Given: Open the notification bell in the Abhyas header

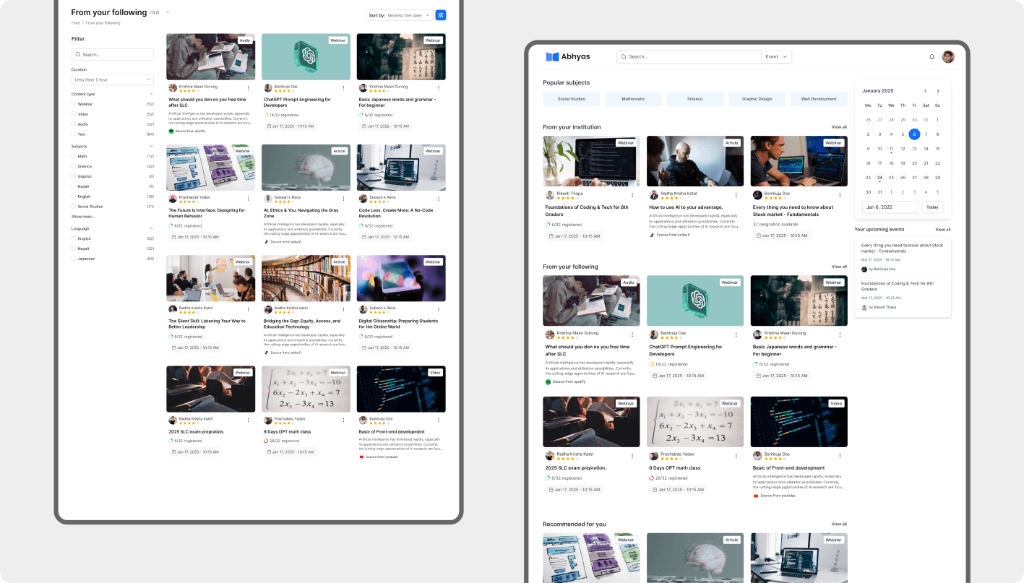Looking at the screenshot, I should [x=932, y=57].
